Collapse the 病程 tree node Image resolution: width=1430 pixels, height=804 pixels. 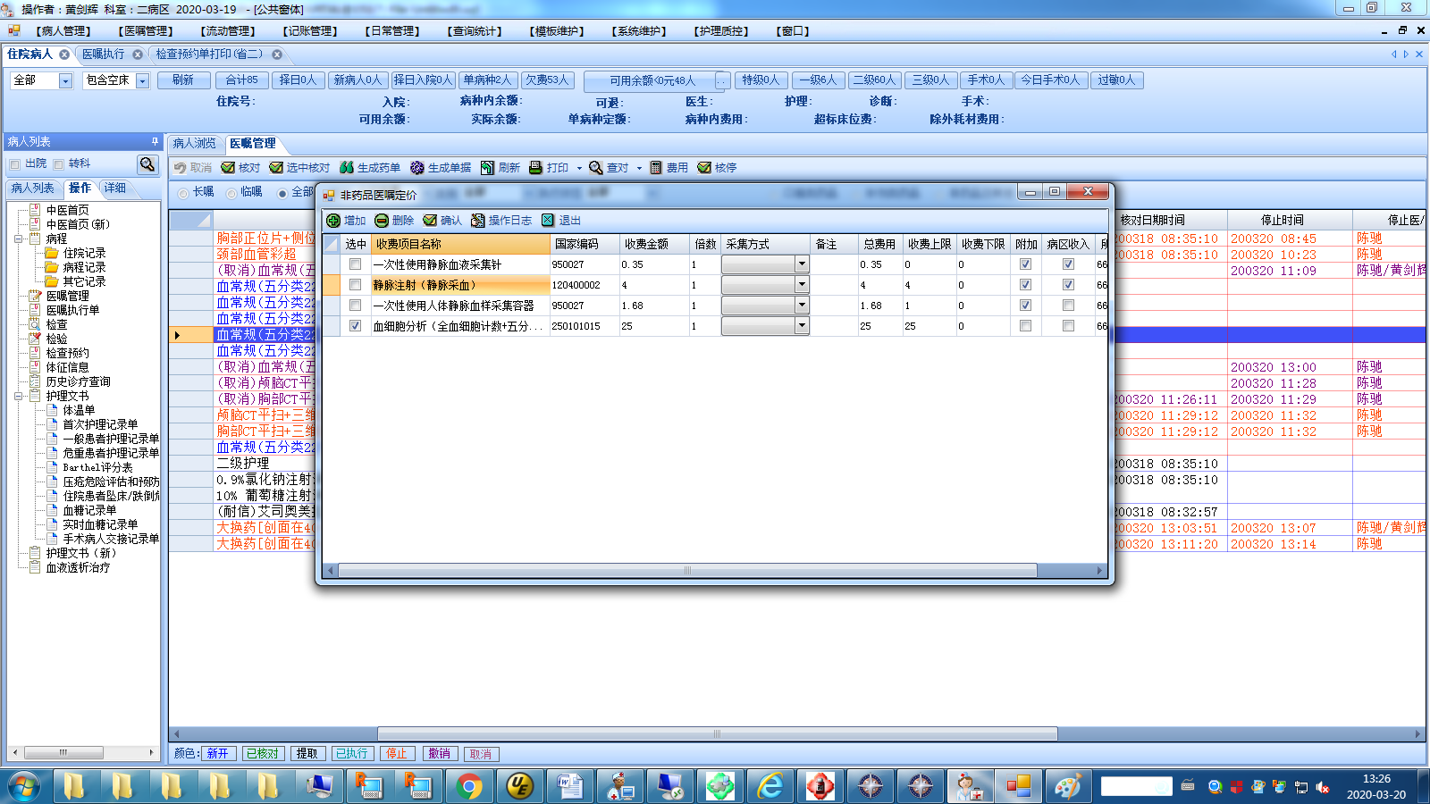click(x=18, y=239)
